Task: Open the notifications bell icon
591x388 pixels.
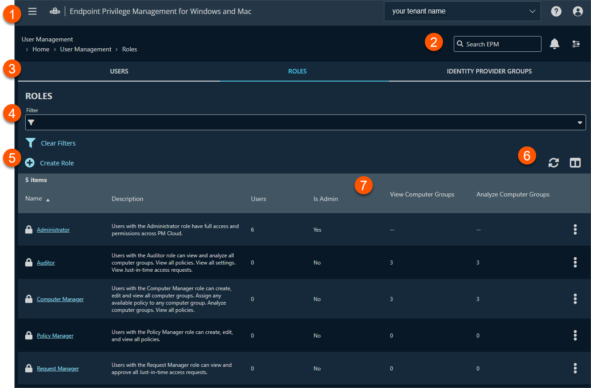Action: pyautogui.click(x=555, y=44)
